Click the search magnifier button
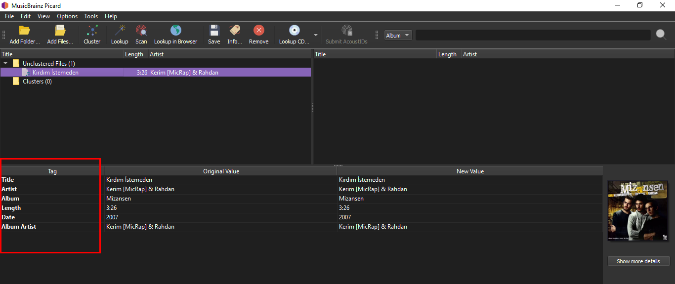The height and width of the screenshot is (284, 675). [661, 35]
